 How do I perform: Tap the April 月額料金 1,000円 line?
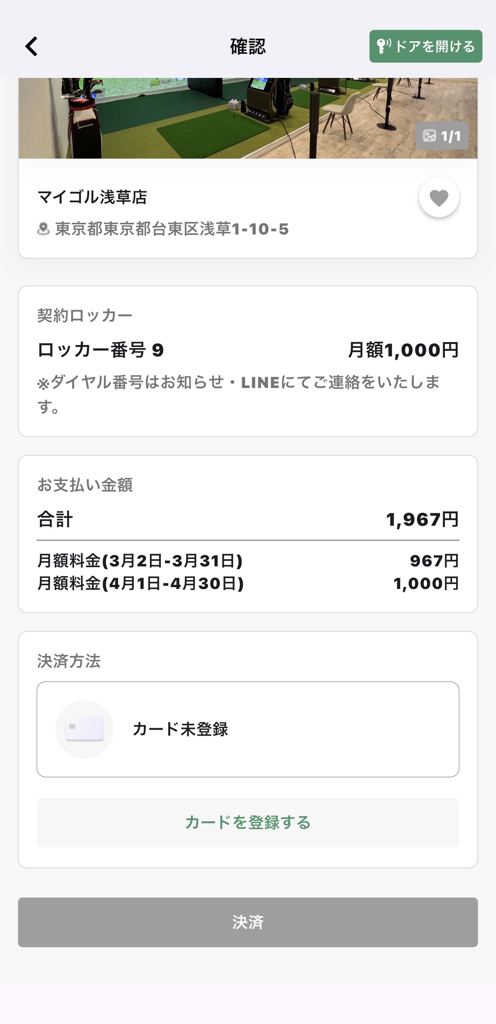[x=248, y=584]
